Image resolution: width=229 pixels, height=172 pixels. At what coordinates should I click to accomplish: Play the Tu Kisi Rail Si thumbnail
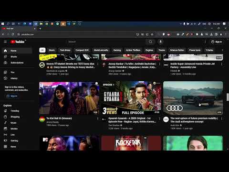coord(69,98)
